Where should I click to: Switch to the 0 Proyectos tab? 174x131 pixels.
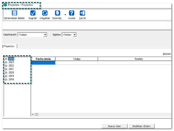tap(9, 46)
